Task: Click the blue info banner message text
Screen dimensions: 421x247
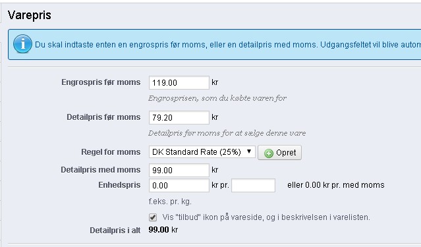Action: [228, 44]
